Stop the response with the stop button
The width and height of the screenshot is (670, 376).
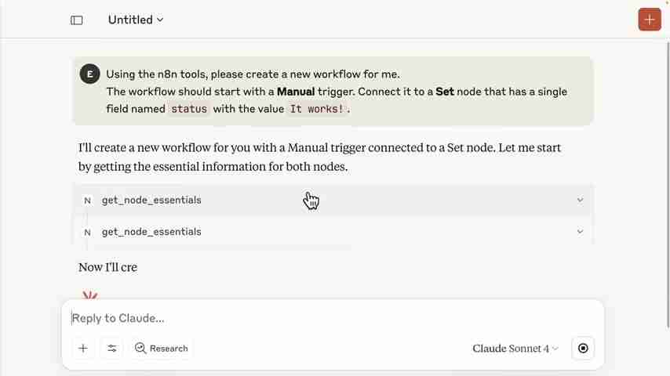(x=583, y=349)
